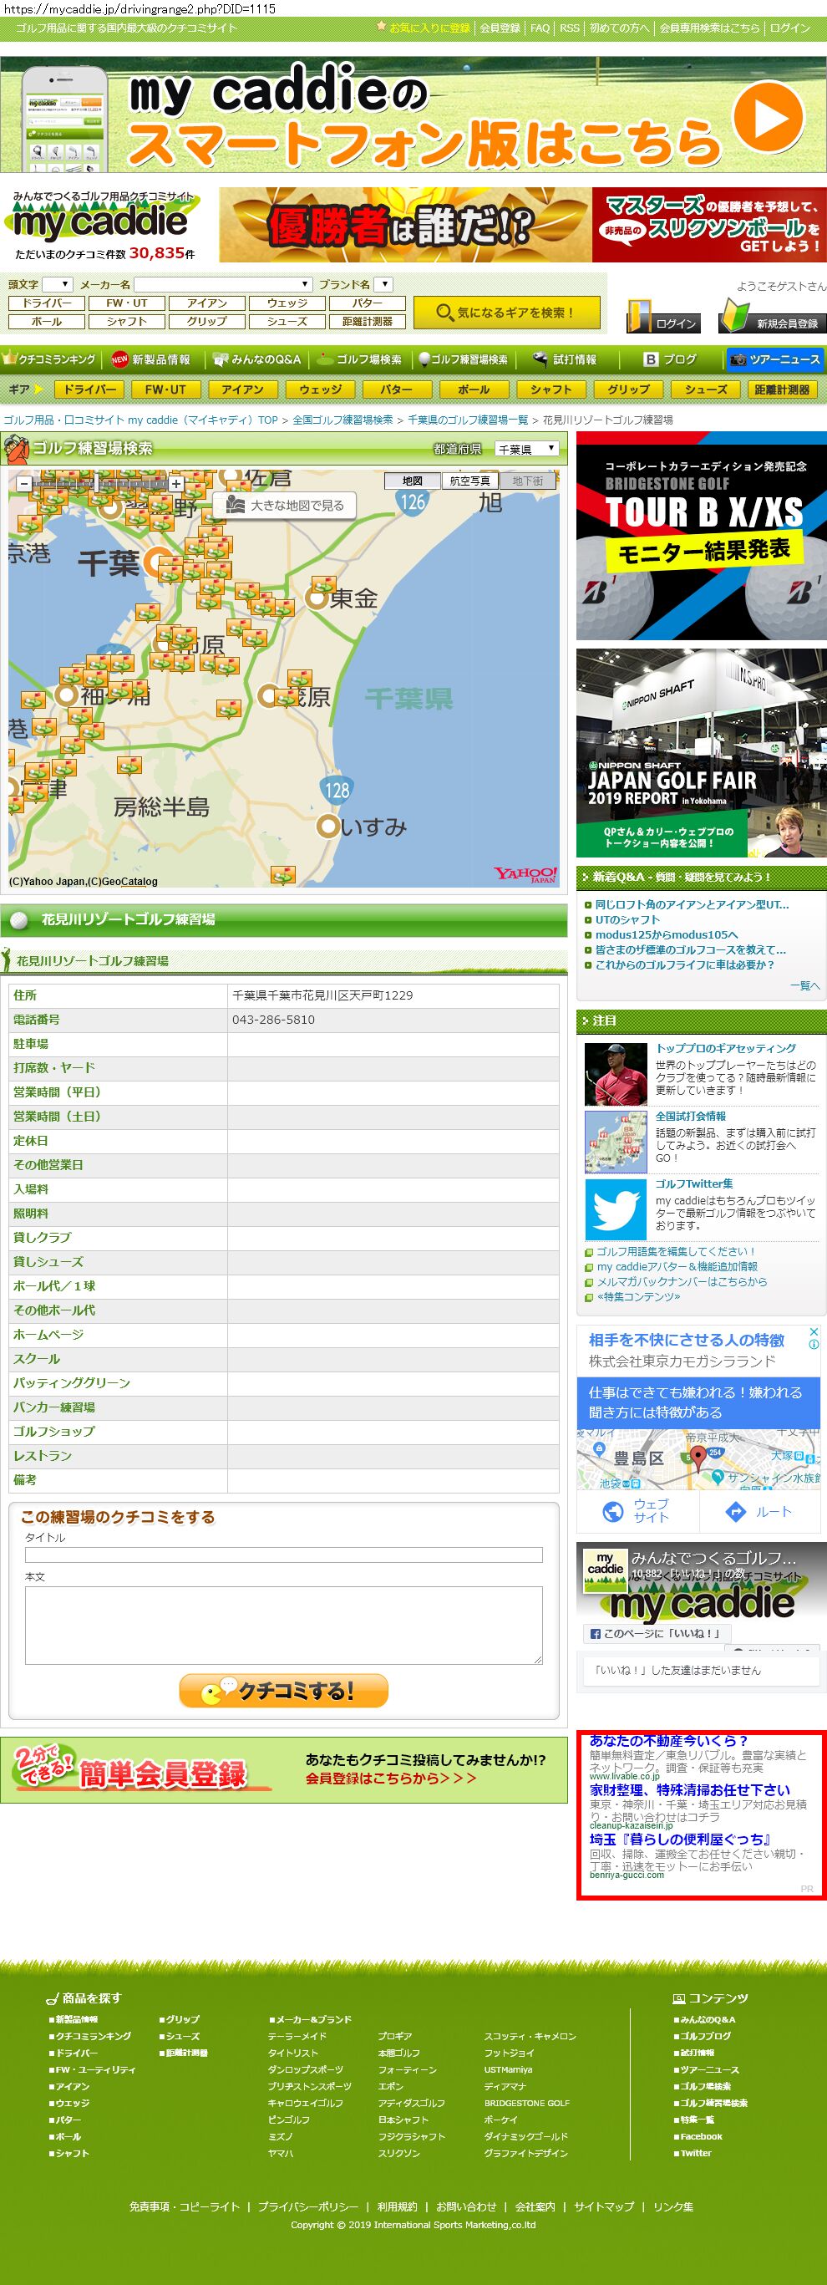Click お気に入りに登録 star link
Image resolution: width=827 pixels, height=2285 pixels.
click(x=423, y=28)
